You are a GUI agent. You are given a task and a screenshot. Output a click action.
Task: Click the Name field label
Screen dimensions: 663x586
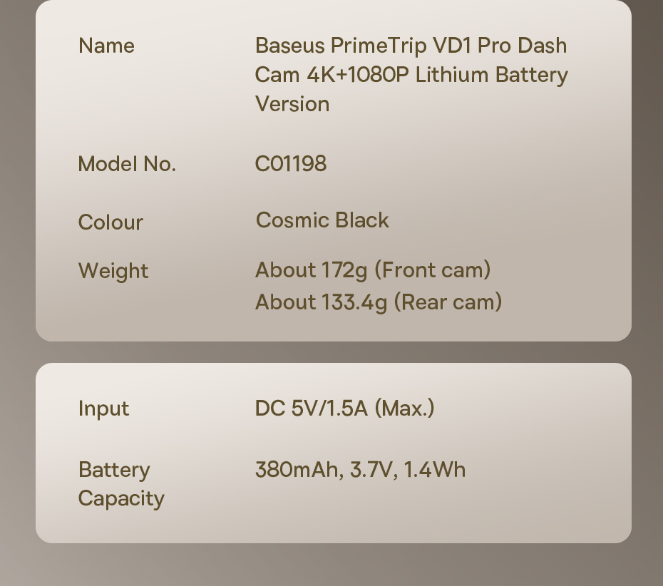tap(106, 46)
